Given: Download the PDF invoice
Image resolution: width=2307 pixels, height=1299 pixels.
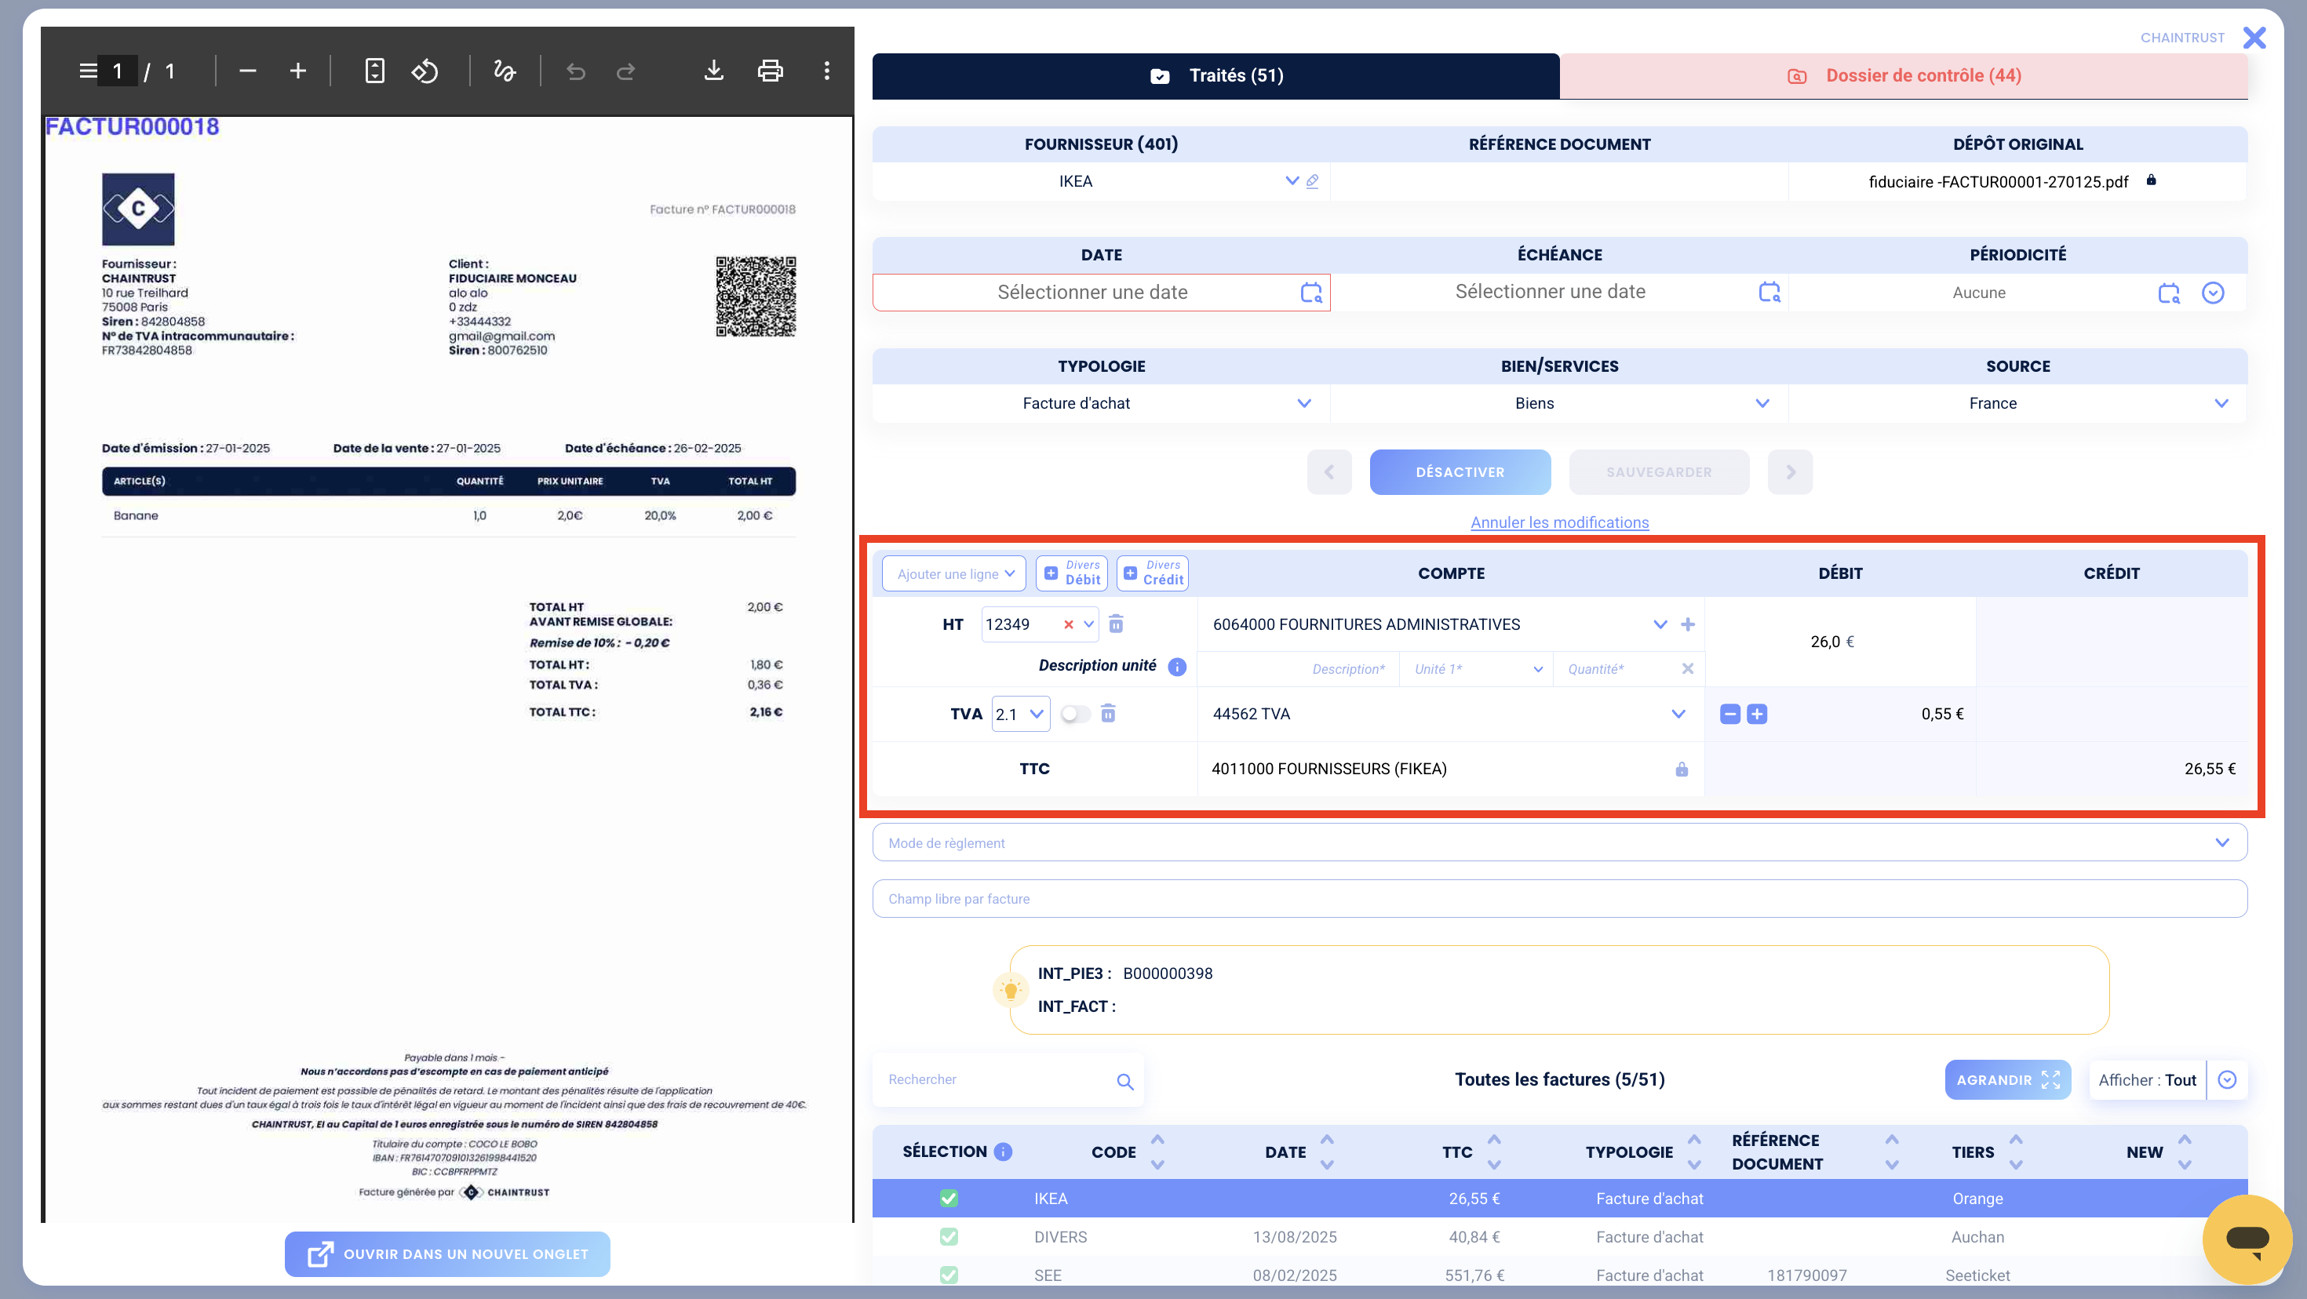Looking at the screenshot, I should coord(713,71).
